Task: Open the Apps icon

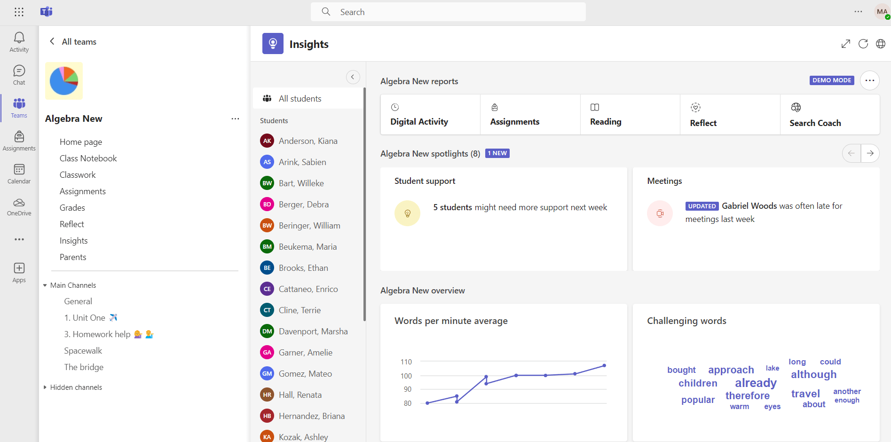Action: 19,272
